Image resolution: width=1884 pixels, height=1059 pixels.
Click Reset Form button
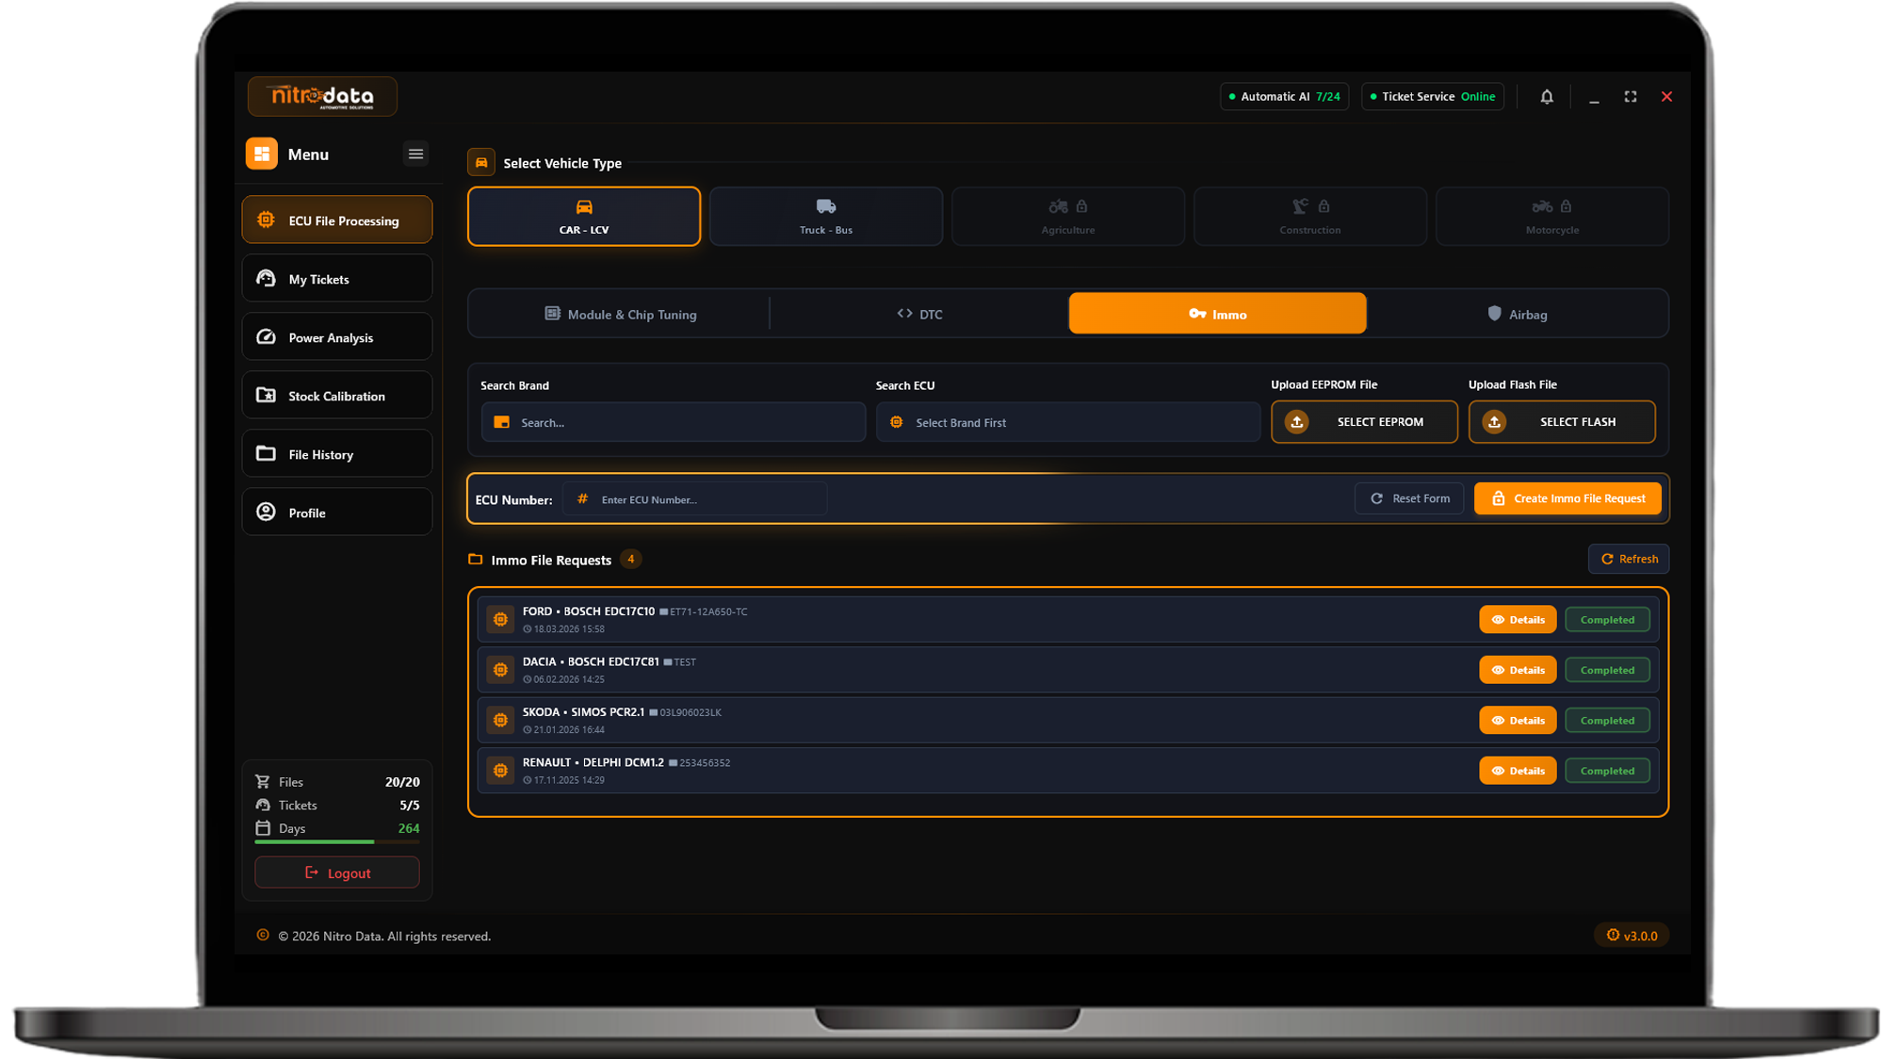pyautogui.click(x=1409, y=498)
